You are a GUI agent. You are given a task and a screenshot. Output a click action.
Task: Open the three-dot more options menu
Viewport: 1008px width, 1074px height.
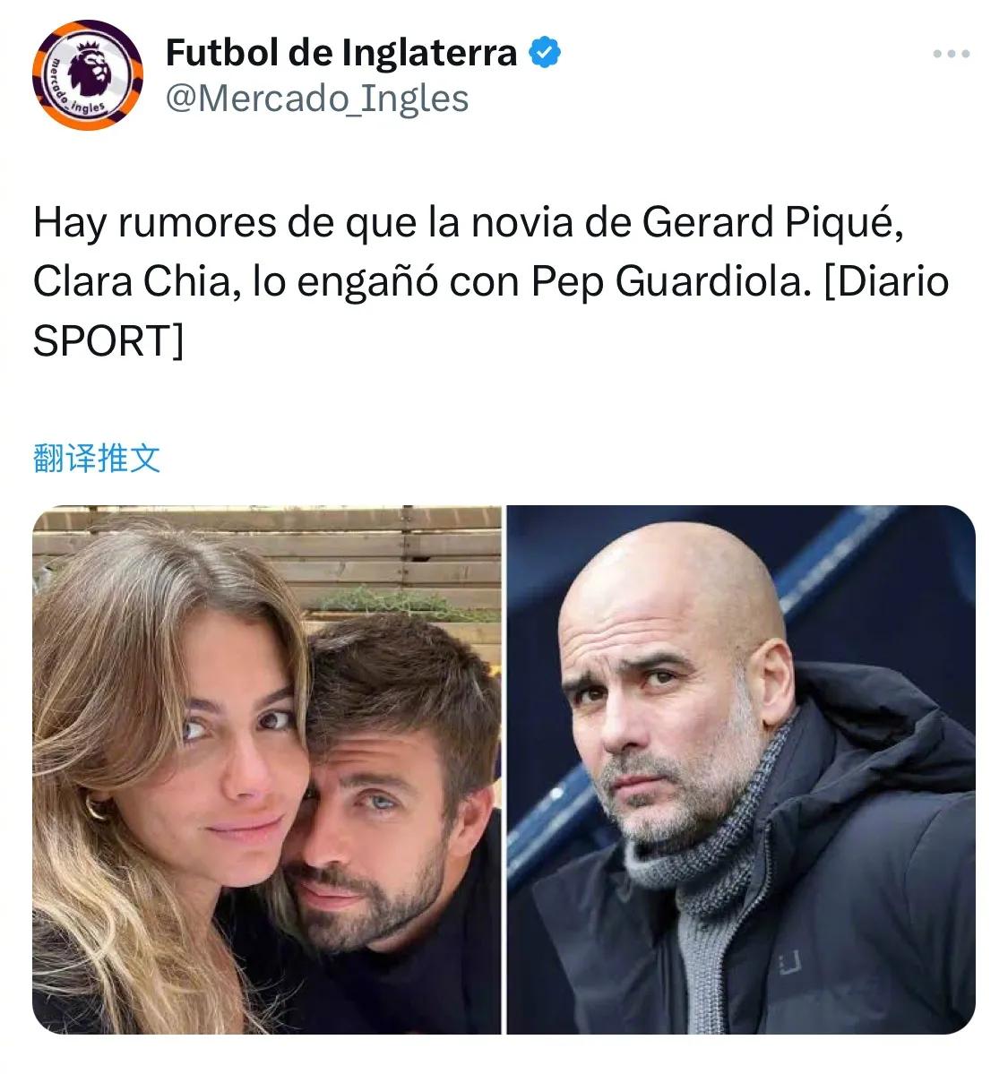pyautogui.click(x=952, y=54)
